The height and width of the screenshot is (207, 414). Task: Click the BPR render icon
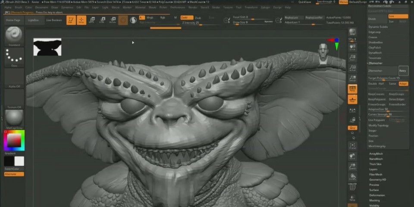[x=352, y=33]
